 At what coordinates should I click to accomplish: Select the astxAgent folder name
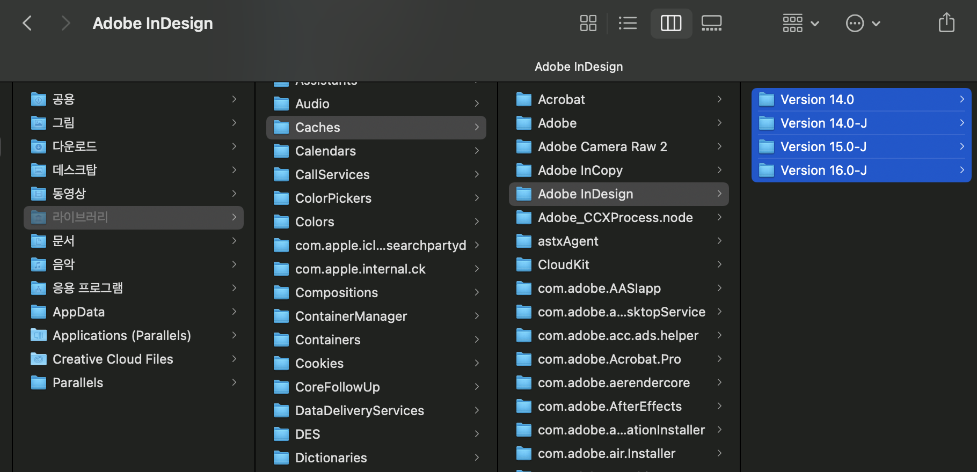[x=568, y=241]
